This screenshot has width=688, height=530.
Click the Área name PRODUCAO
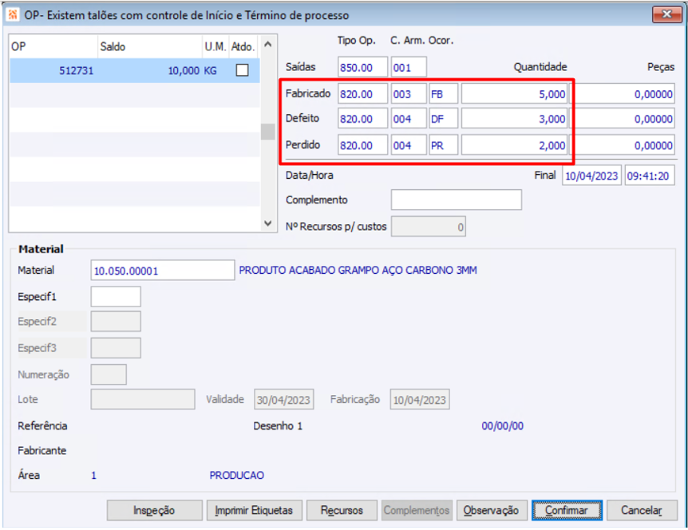click(x=236, y=476)
